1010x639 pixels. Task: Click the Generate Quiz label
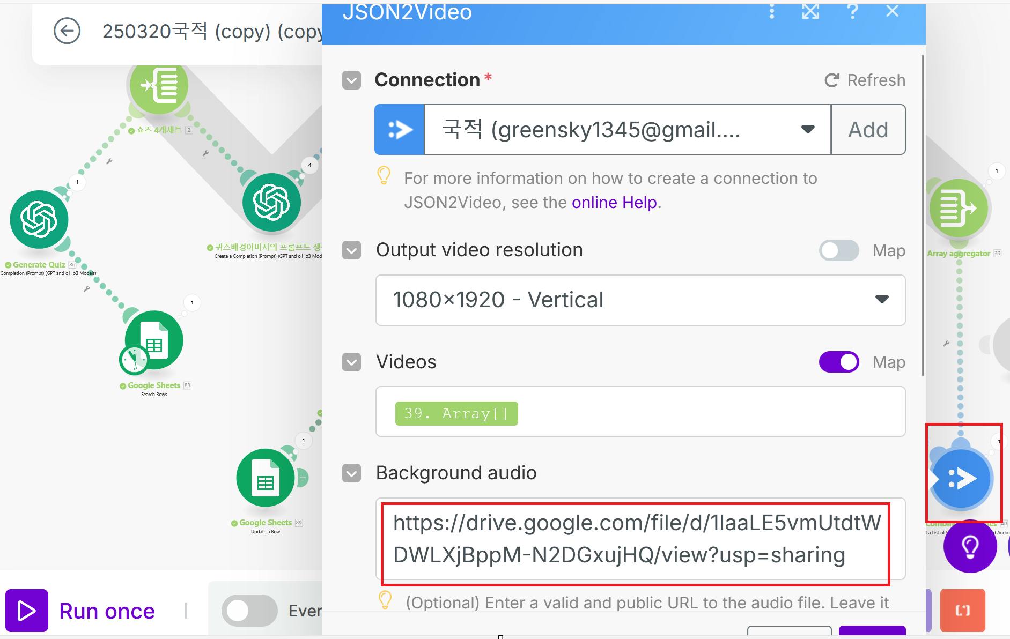pos(39,265)
